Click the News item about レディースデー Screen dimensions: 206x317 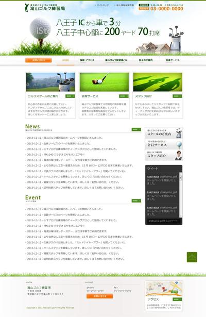66,160
